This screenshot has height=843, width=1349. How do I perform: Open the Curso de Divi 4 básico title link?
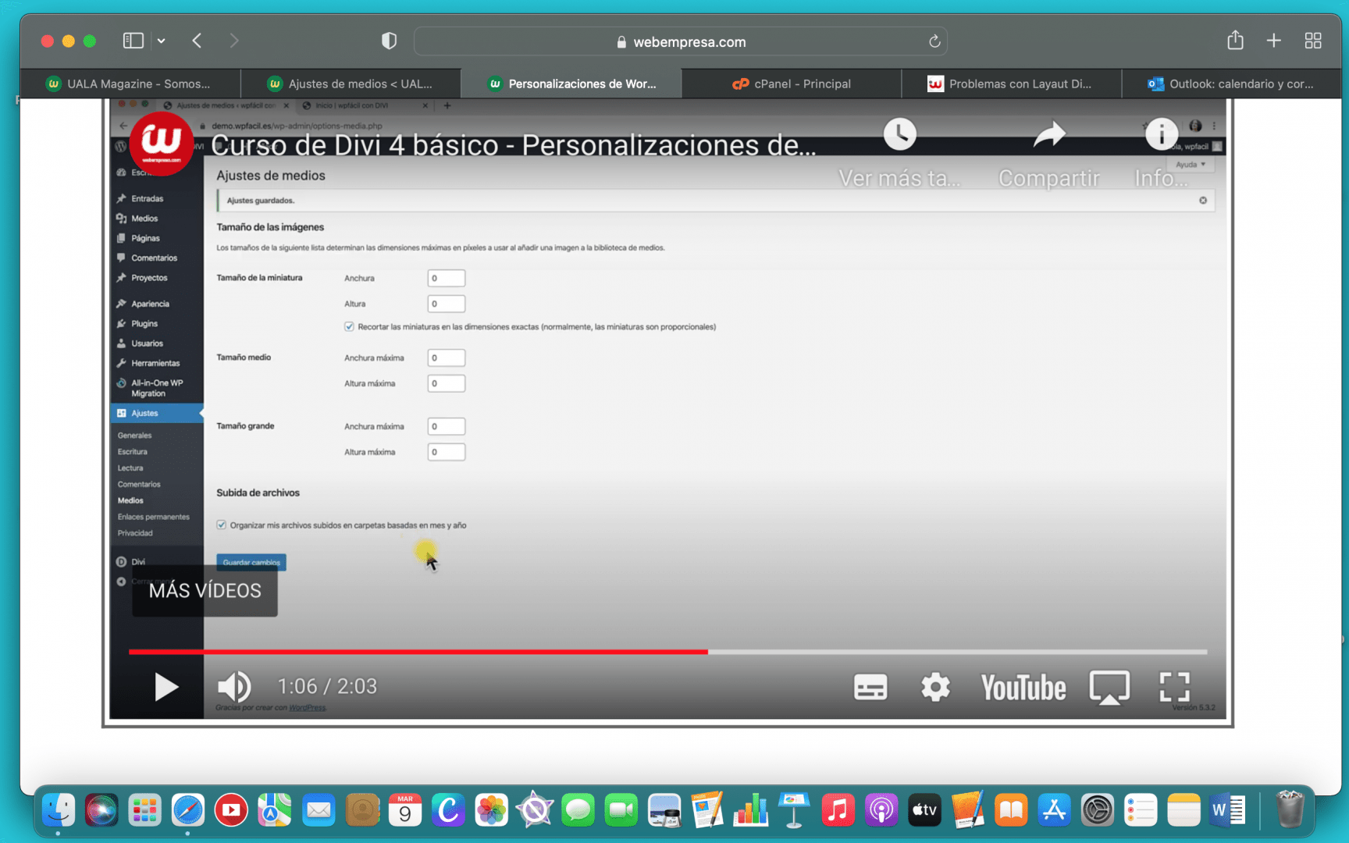point(513,145)
